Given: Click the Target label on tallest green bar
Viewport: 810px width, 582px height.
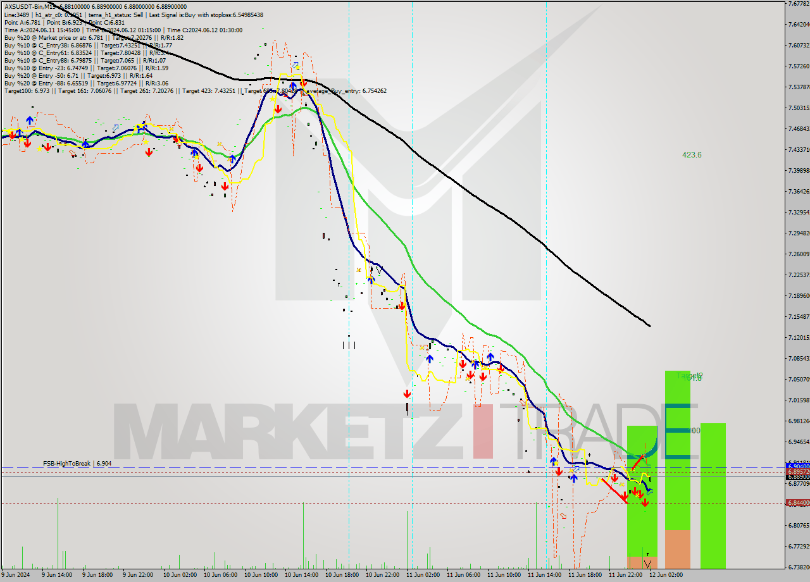Looking at the screenshot, I should [690, 376].
